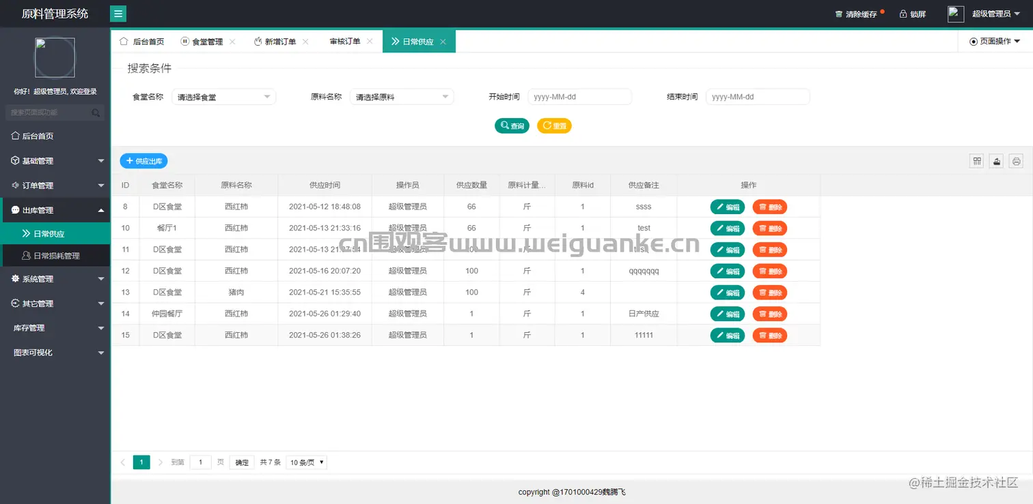The height and width of the screenshot is (504, 1033).
Task: Click the sidebar profile avatar circle
Action: tap(55, 57)
